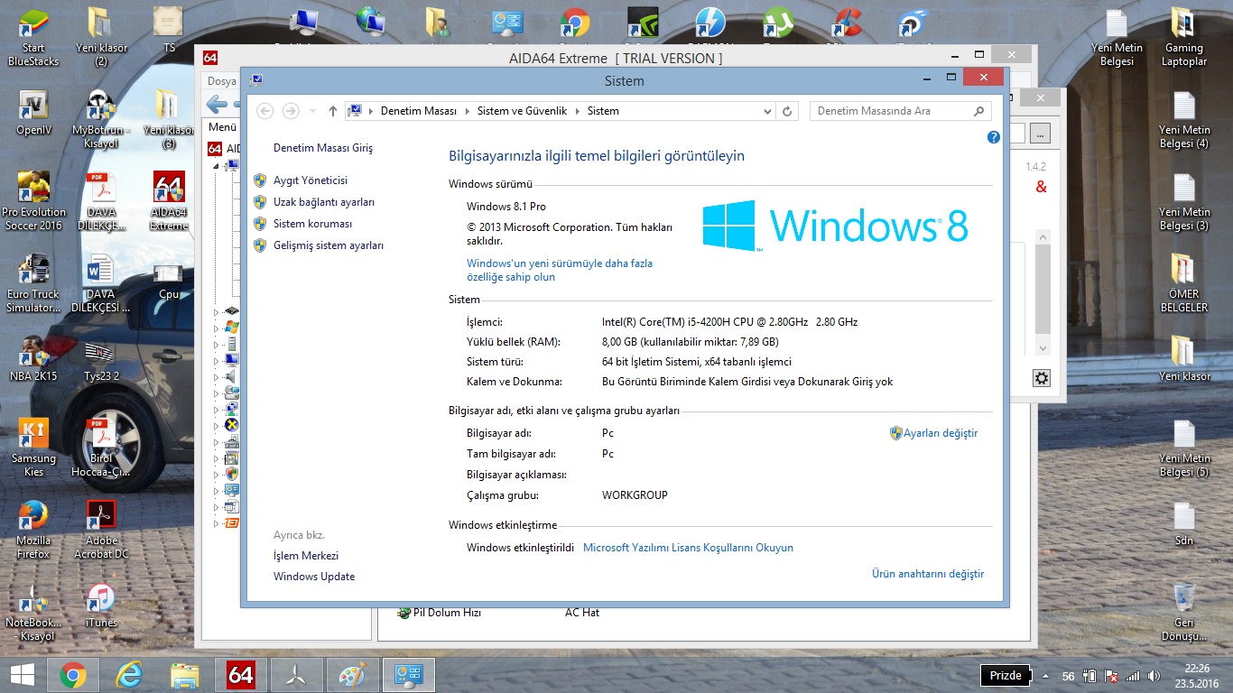
Task: Select the speaker multimedia icon in AIDA64 tree
Action: [231, 376]
